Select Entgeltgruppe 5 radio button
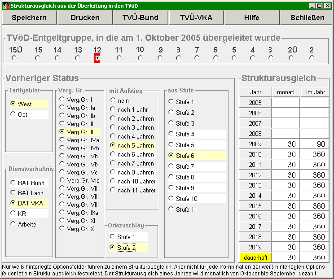The image size is (334, 279). click(x=234, y=58)
